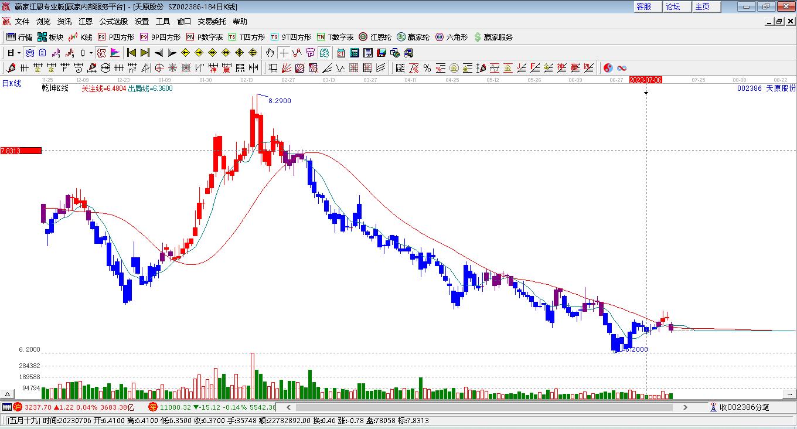Click the 深 Shenzhen index status icon
797x429 pixels.
click(152, 407)
